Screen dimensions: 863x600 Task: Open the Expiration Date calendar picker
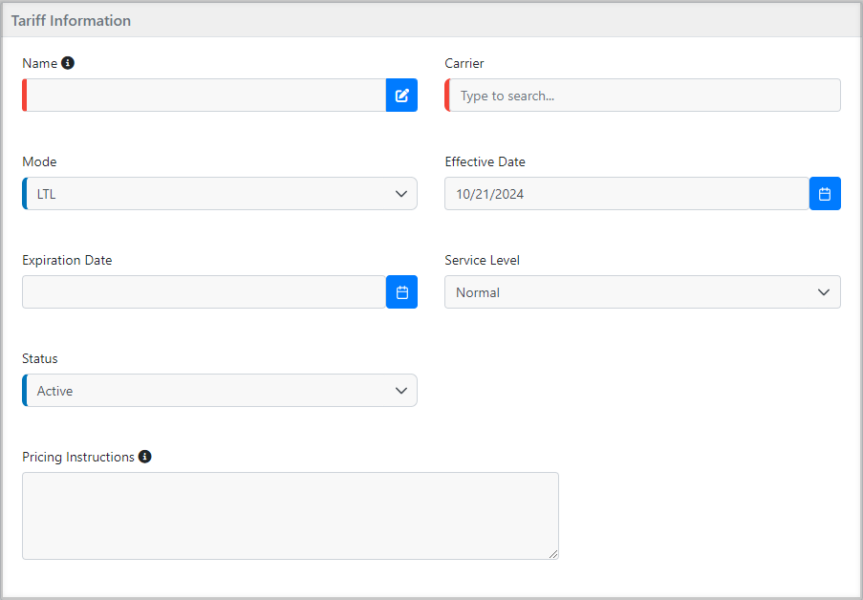click(x=401, y=292)
